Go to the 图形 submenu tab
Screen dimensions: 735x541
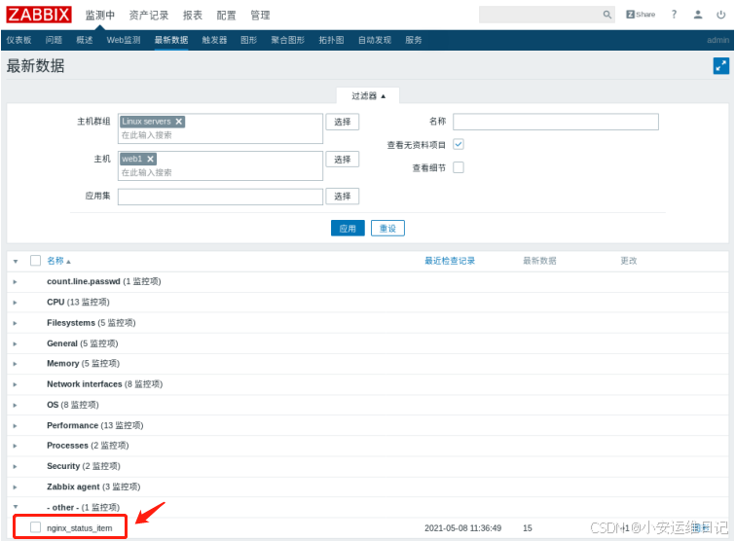click(248, 40)
